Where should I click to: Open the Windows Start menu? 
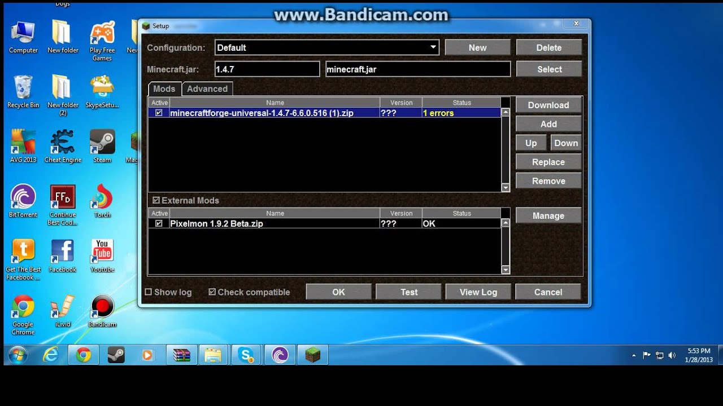tap(18, 355)
